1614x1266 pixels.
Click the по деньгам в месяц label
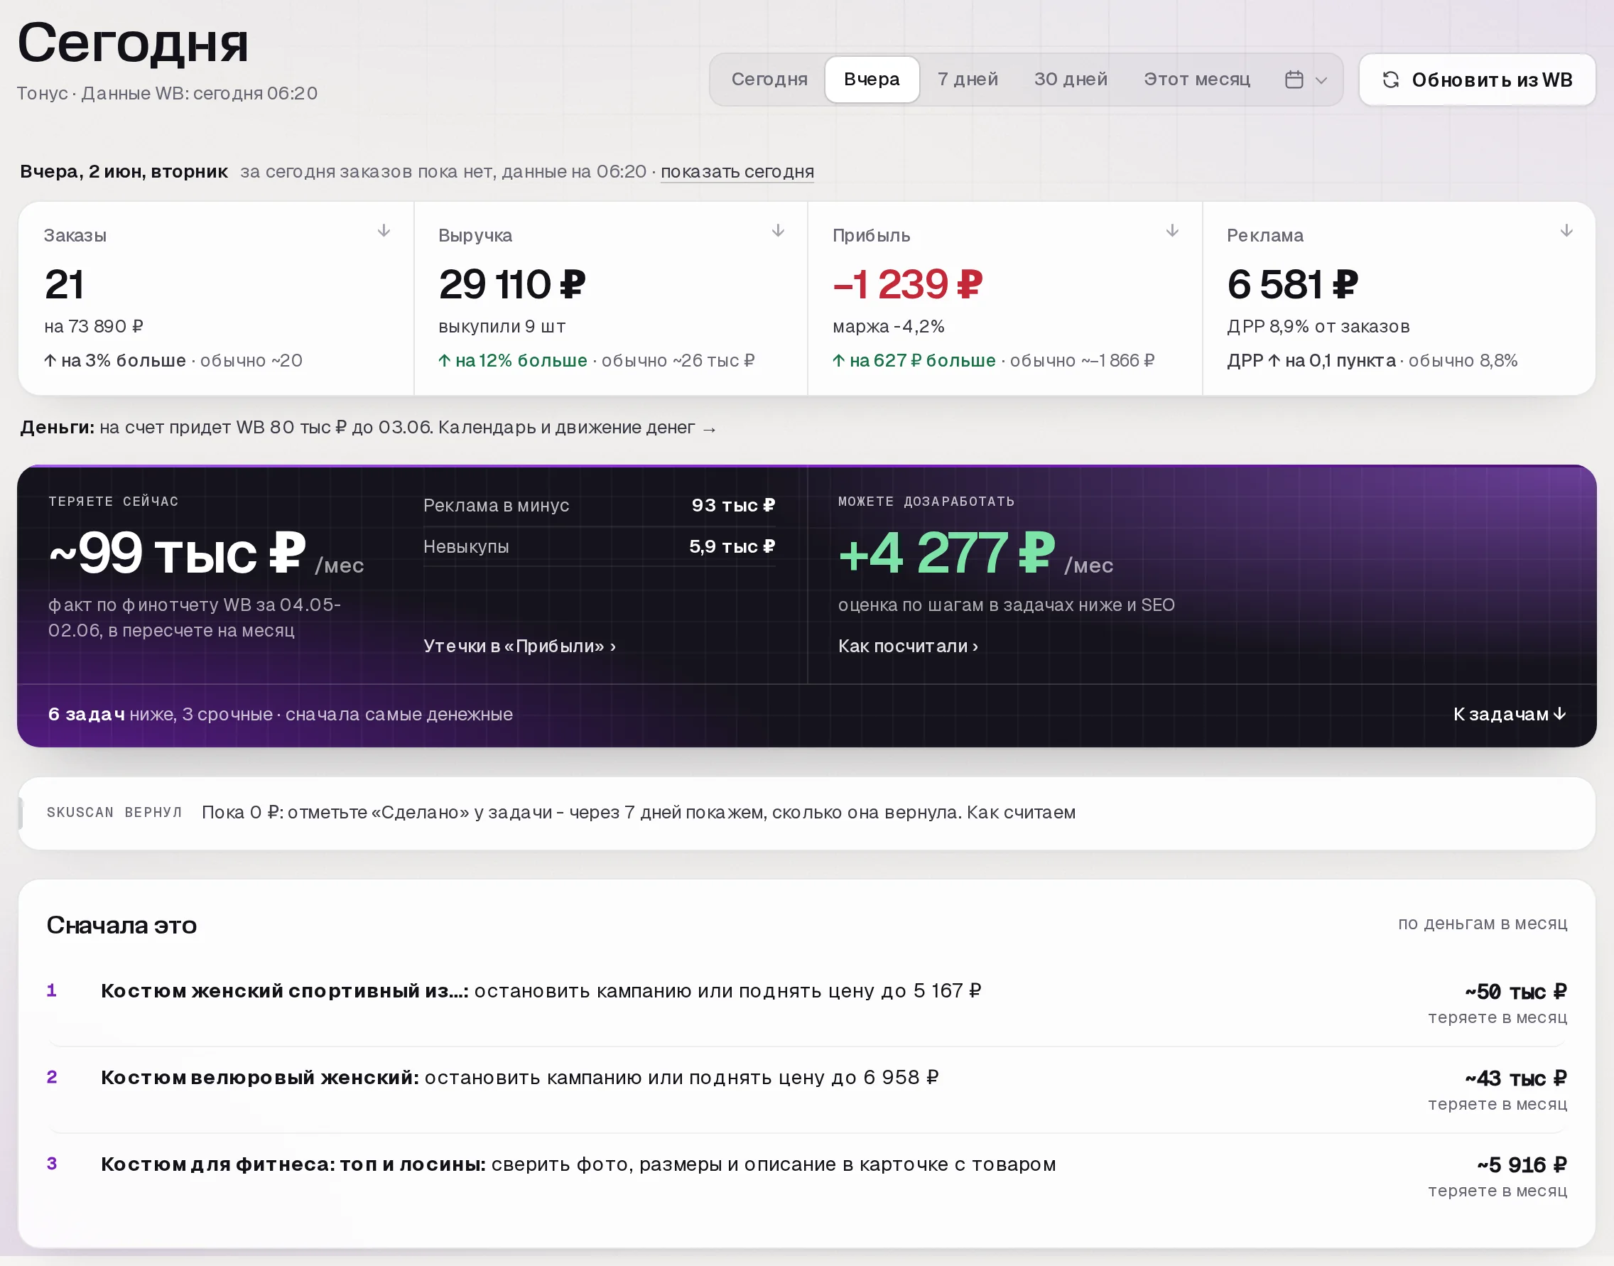click(1482, 924)
